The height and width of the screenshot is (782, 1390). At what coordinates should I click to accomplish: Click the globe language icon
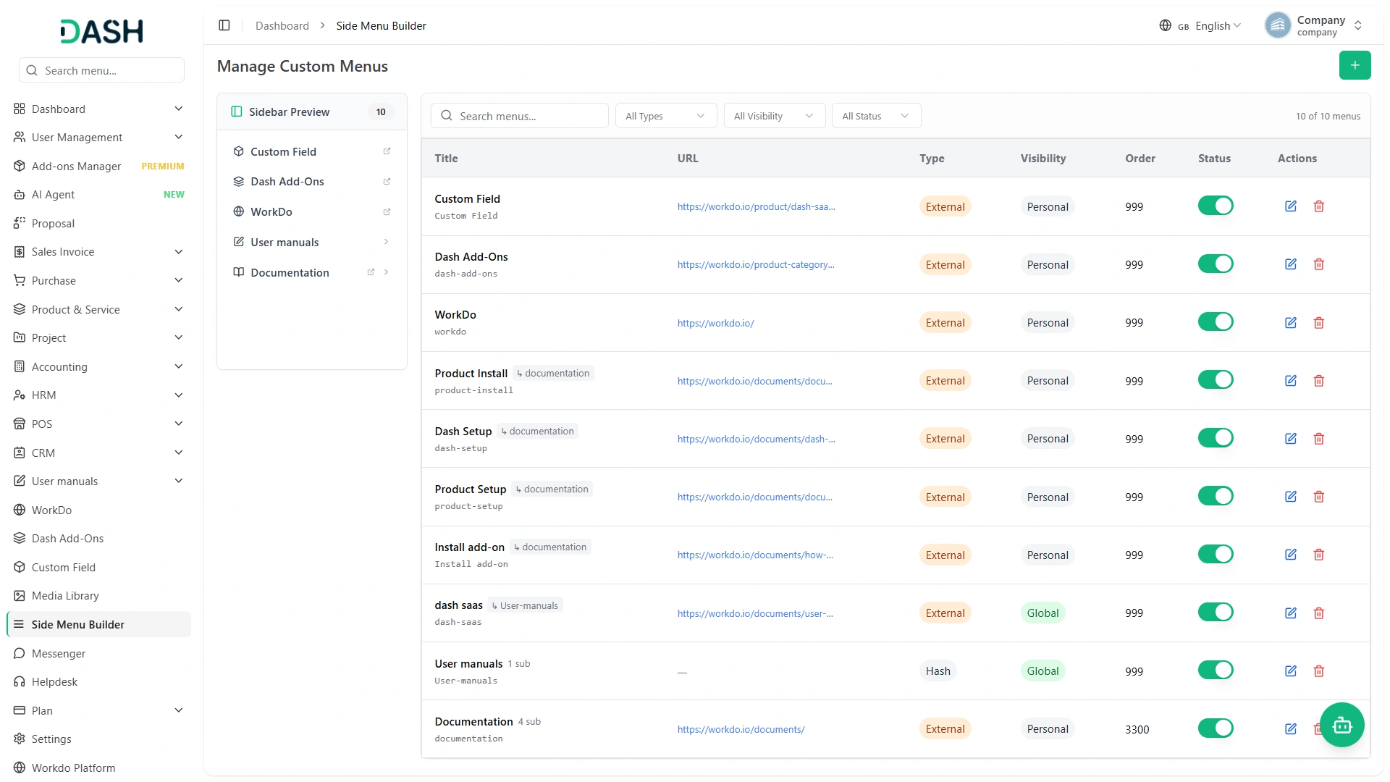coord(1165,25)
